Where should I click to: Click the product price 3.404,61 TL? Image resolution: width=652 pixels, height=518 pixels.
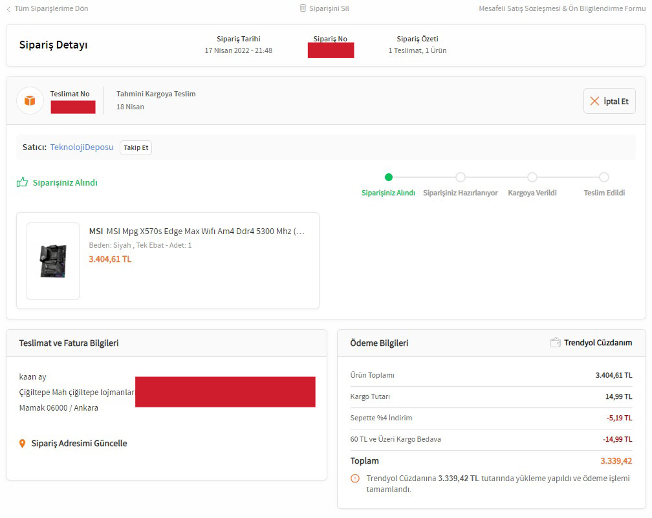[x=110, y=259]
